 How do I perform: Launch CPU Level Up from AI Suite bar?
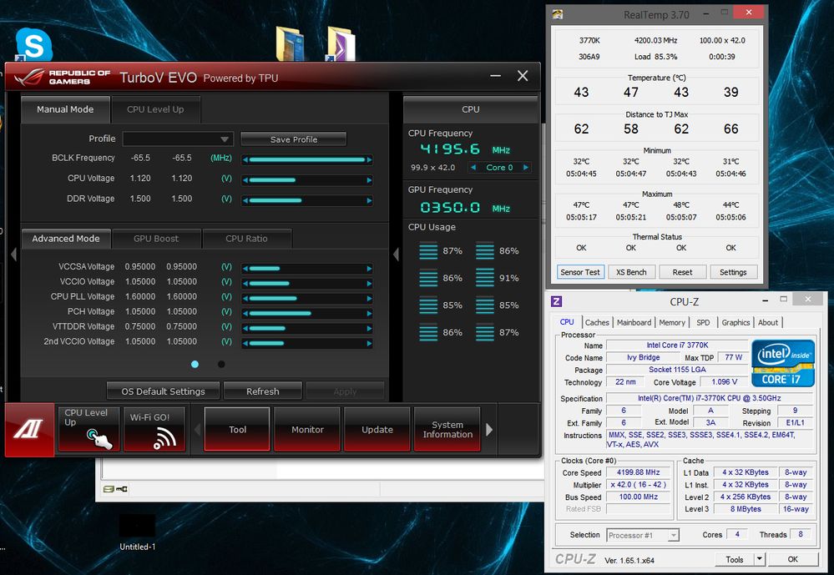click(88, 429)
